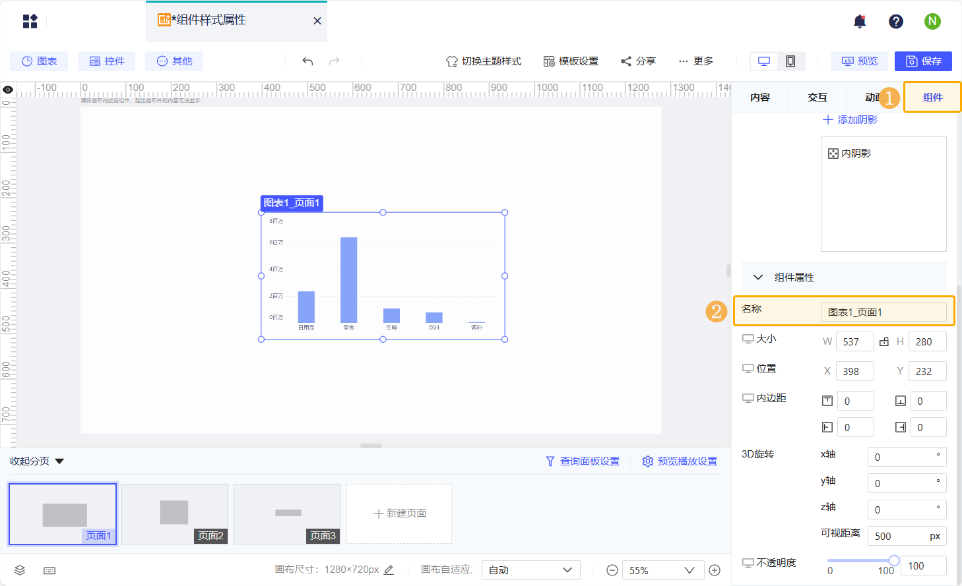Collapse pages with 收起分页
This screenshot has width=962, height=586.
(x=37, y=461)
